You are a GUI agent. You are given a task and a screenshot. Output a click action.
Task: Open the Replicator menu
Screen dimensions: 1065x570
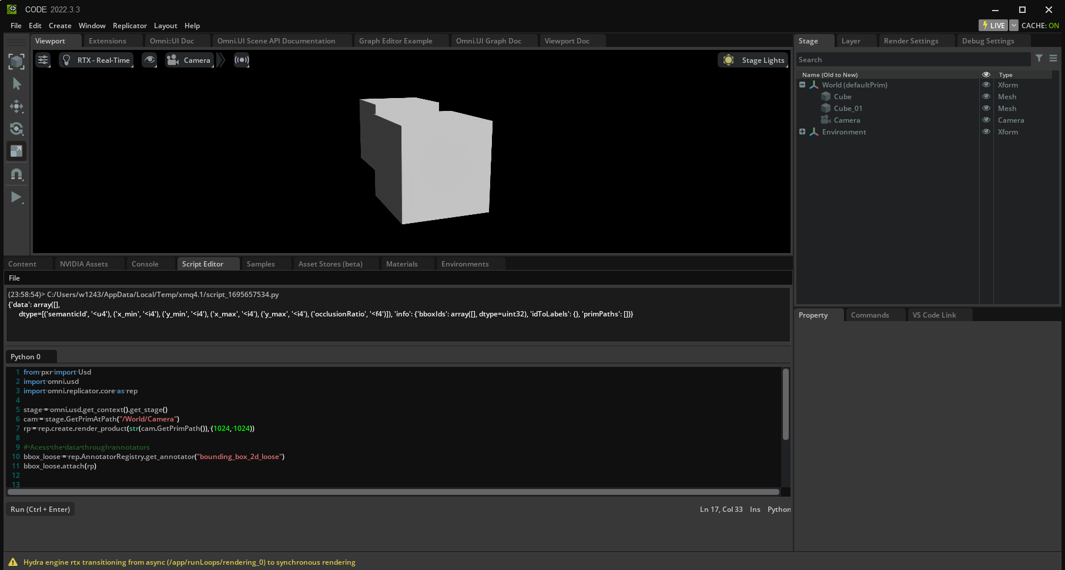click(130, 25)
